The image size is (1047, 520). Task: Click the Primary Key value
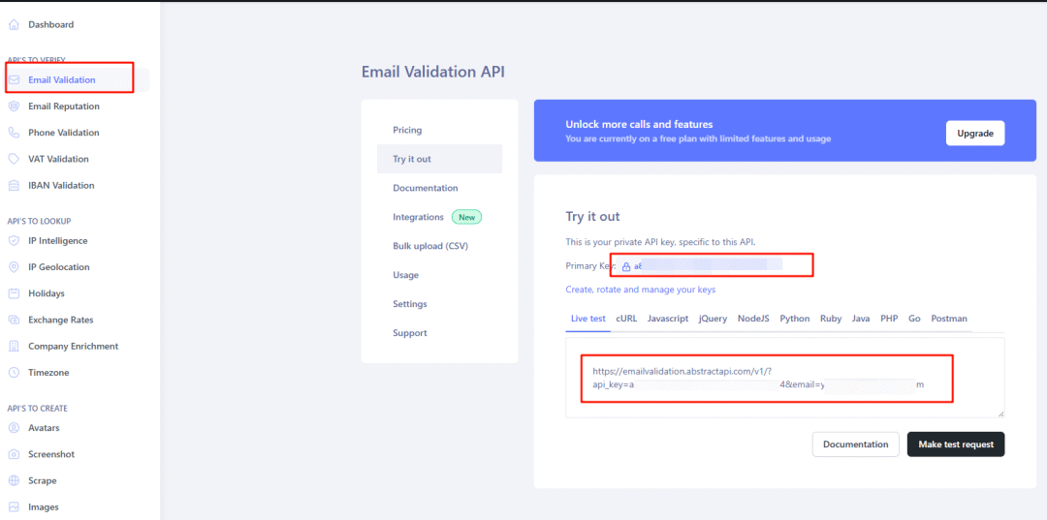point(708,266)
